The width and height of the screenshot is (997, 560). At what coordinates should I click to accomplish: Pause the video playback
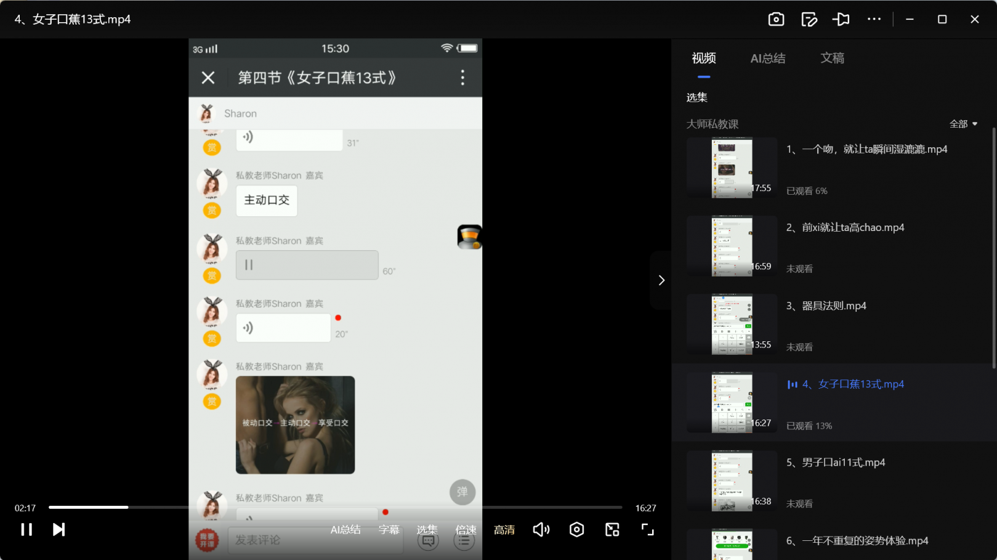(26, 530)
